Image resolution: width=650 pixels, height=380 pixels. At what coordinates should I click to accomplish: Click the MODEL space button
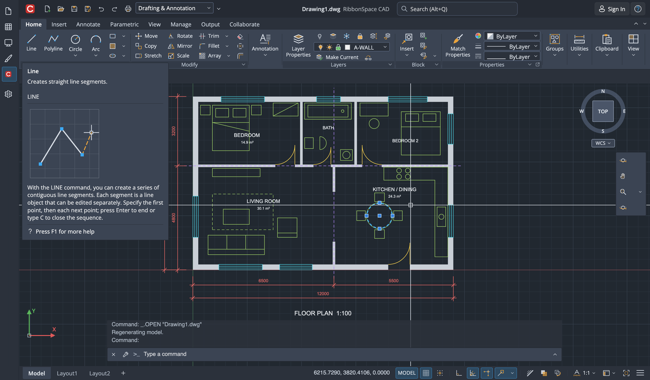pyautogui.click(x=407, y=373)
